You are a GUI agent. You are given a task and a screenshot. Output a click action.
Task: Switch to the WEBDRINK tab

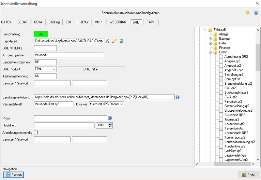tap(118, 22)
